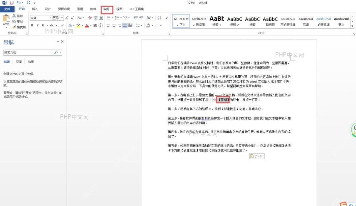Viewport: 356px width, 206px height.
Task: Apply the 标题 1 style
Action: click(x=217, y=21)
